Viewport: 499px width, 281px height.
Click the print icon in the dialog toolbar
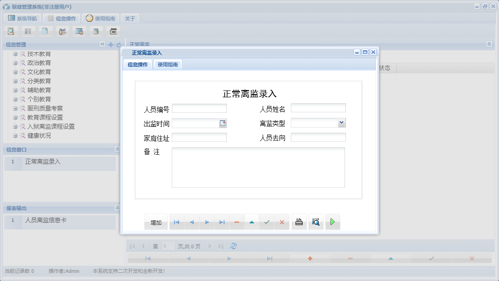click(299, 221)
